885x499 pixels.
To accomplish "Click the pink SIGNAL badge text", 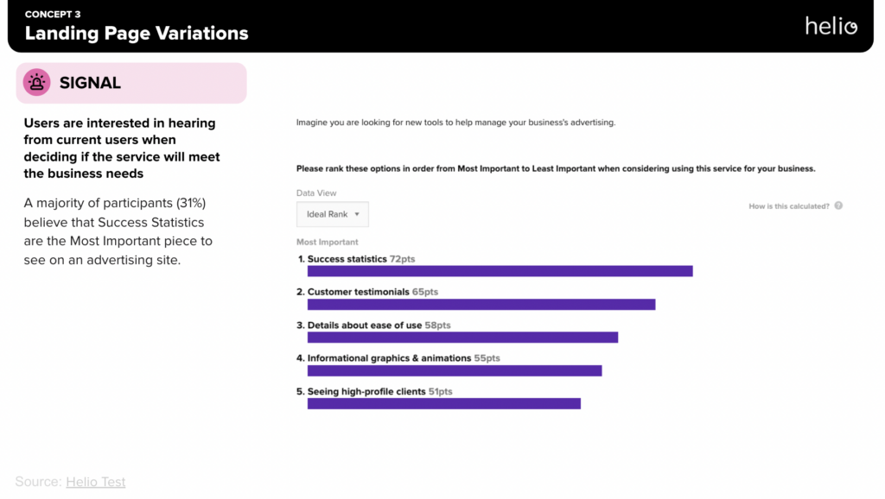I will pyautogui.click(x=90, y=83).
